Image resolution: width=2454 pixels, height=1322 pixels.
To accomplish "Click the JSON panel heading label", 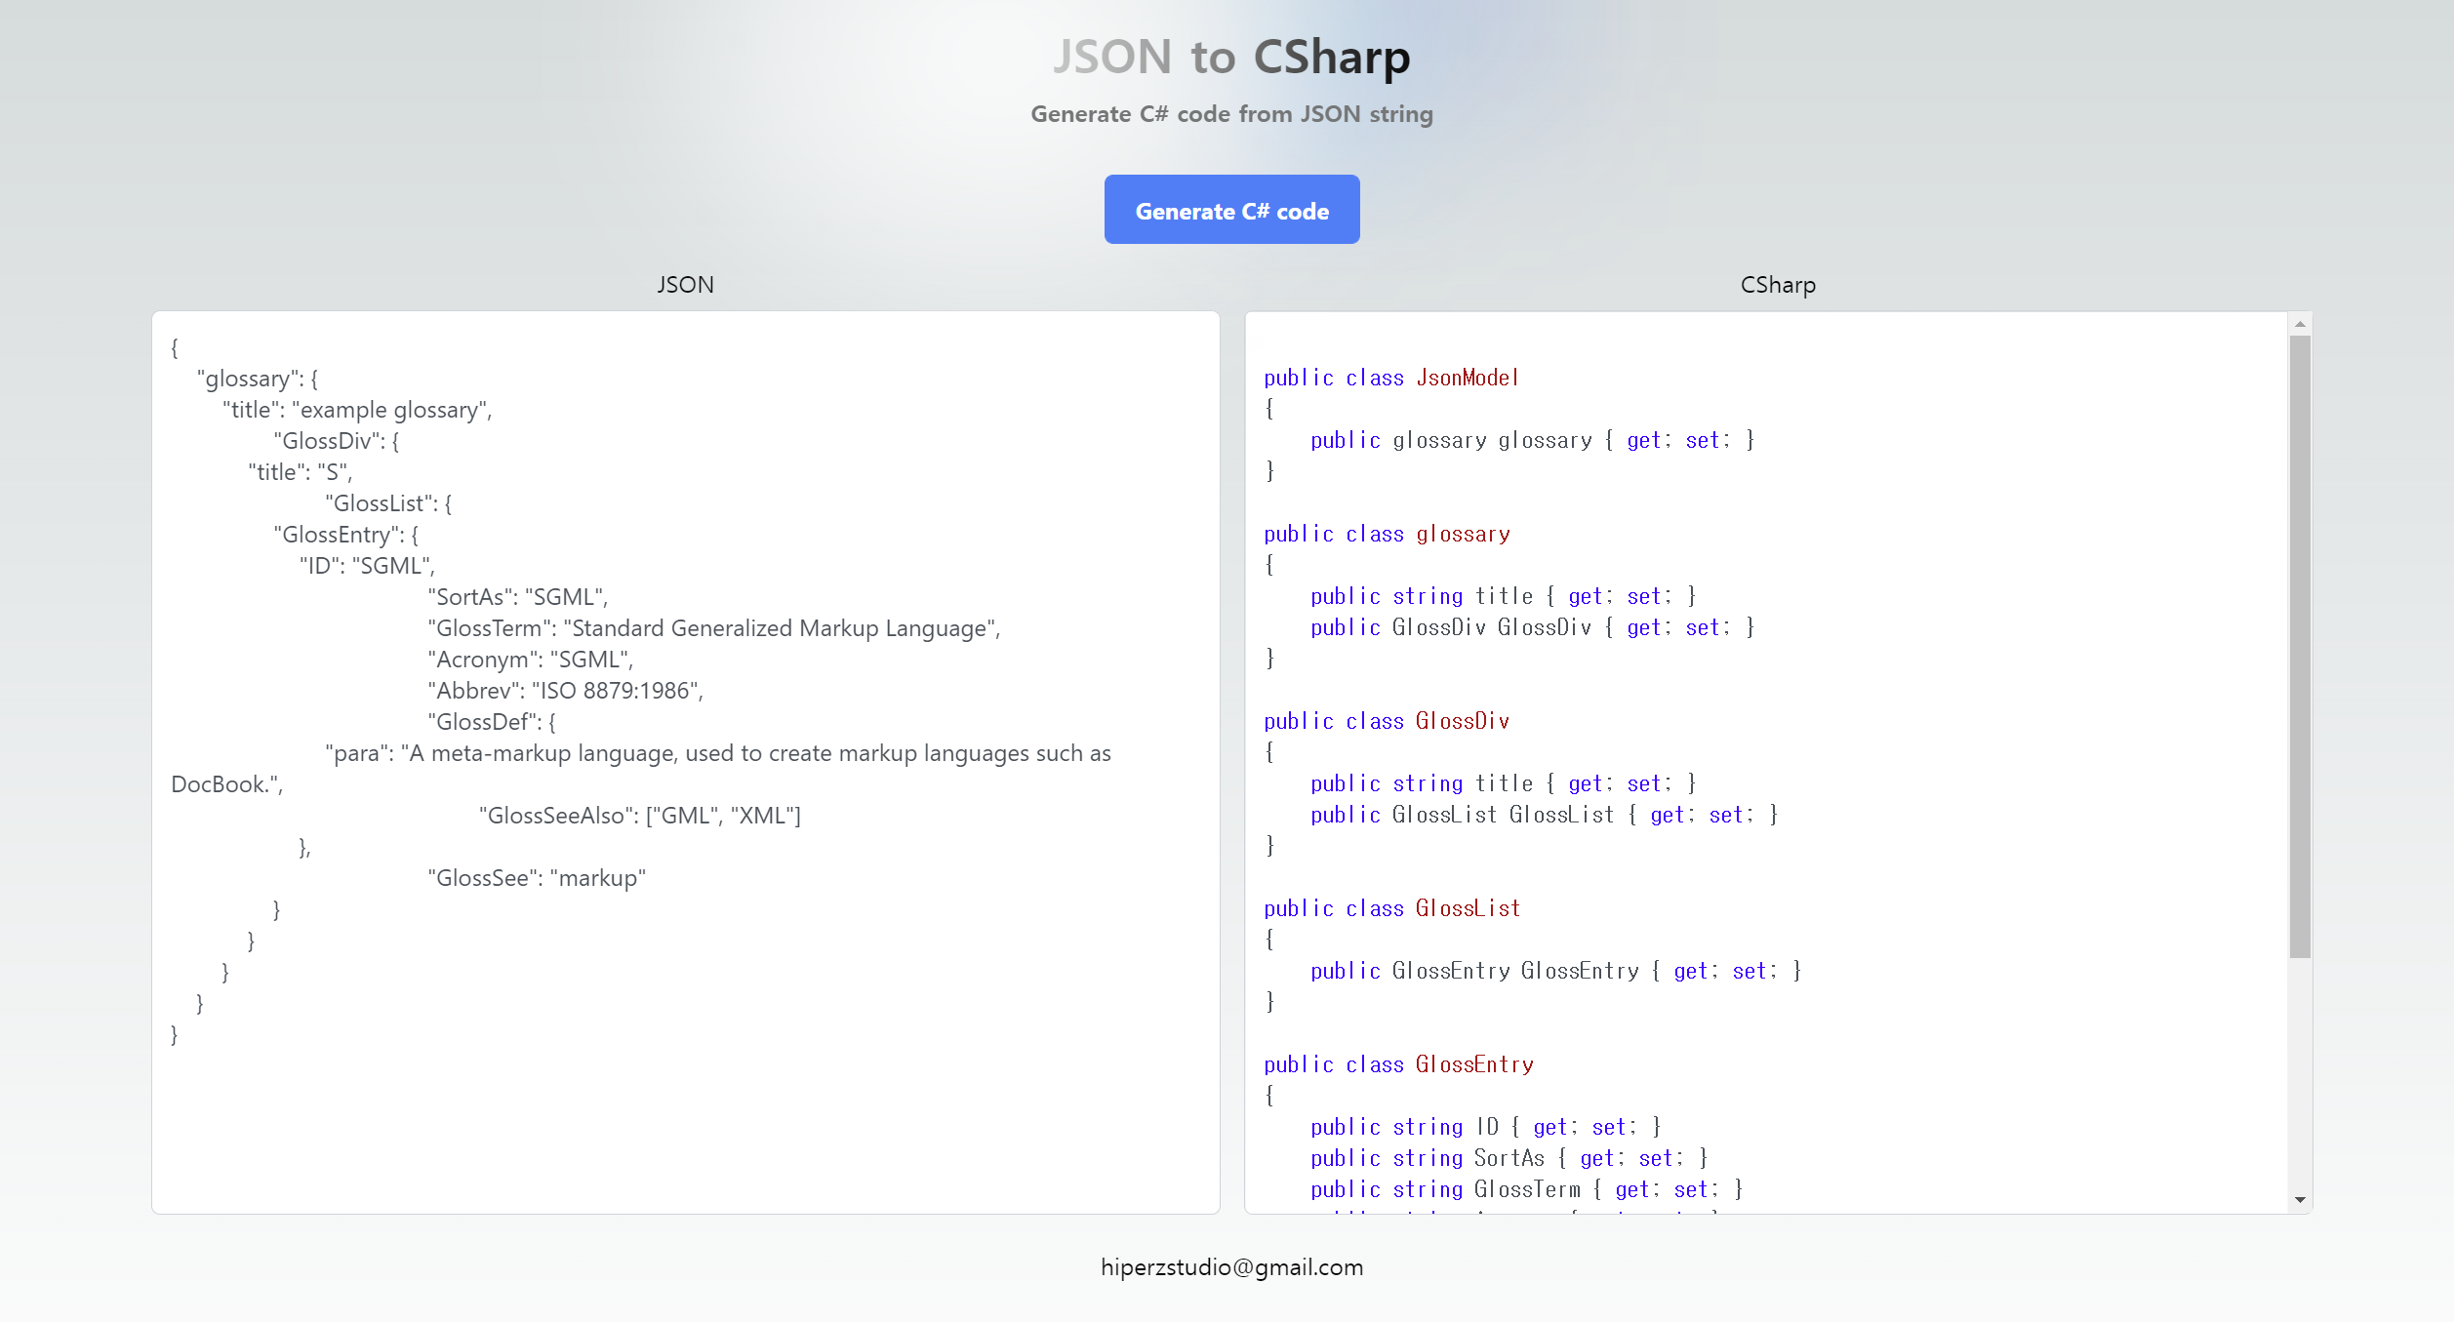I will pyautogui.click(x=685, y=285).
